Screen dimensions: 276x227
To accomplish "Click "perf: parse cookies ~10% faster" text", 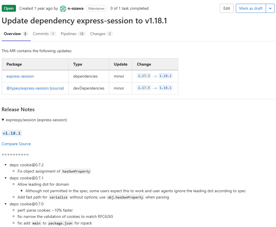I will (x=45, y=210).
